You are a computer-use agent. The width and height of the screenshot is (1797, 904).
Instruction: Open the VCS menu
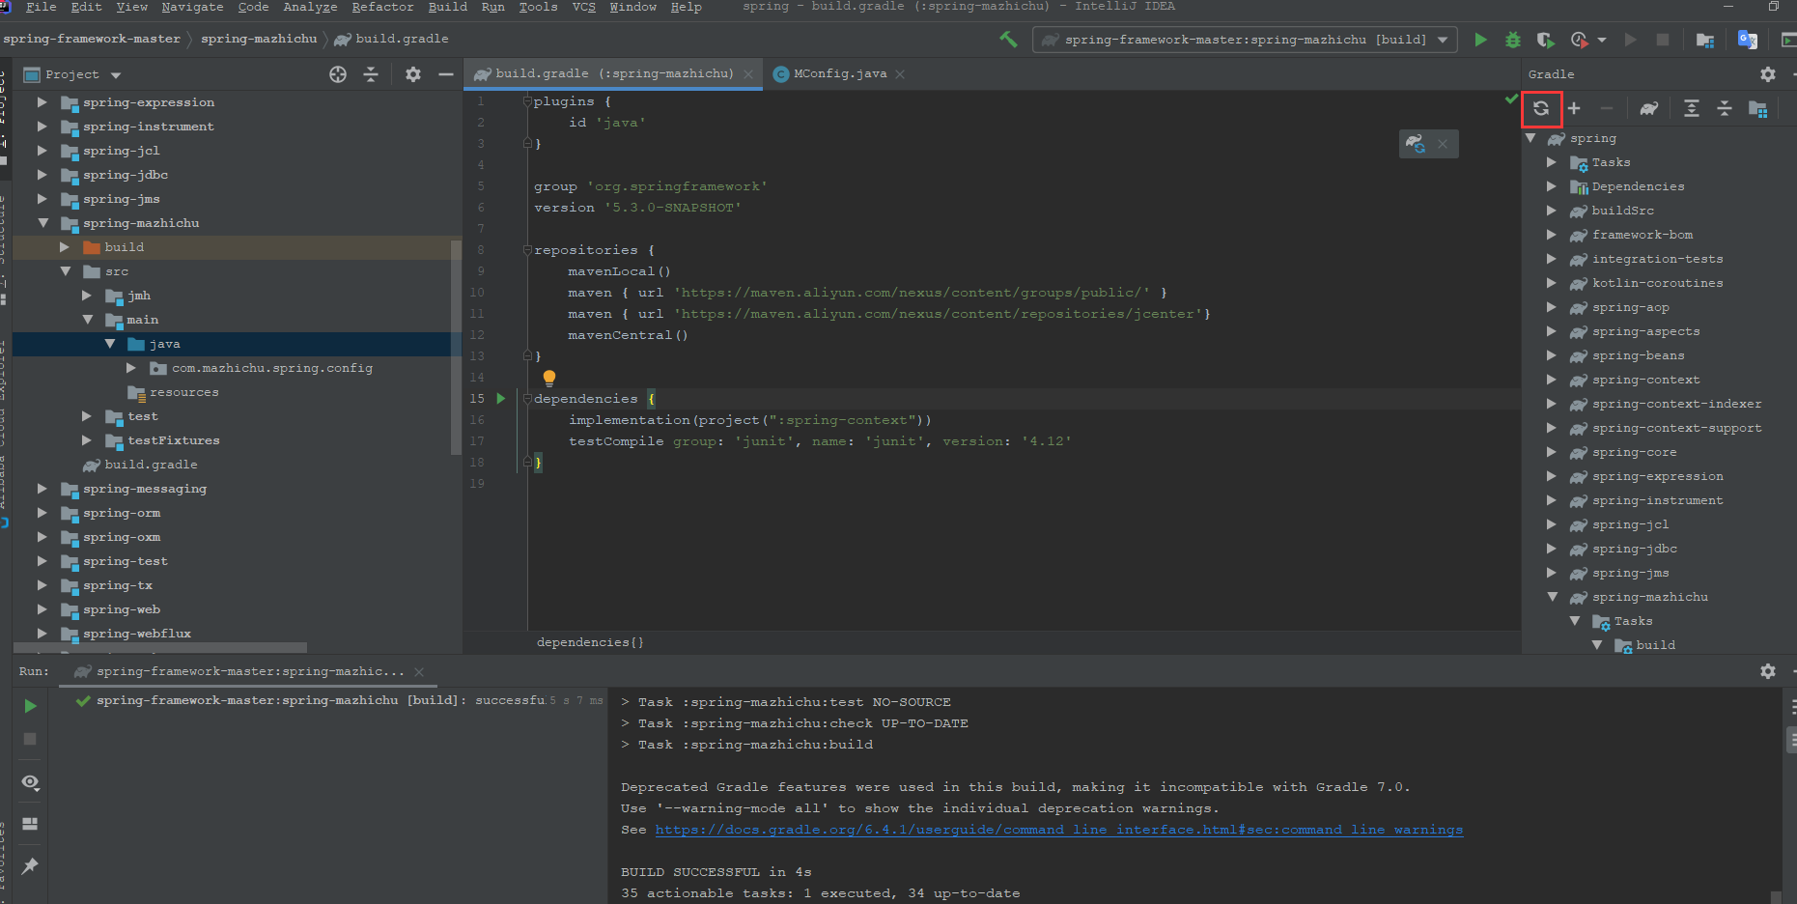point(583,7)
